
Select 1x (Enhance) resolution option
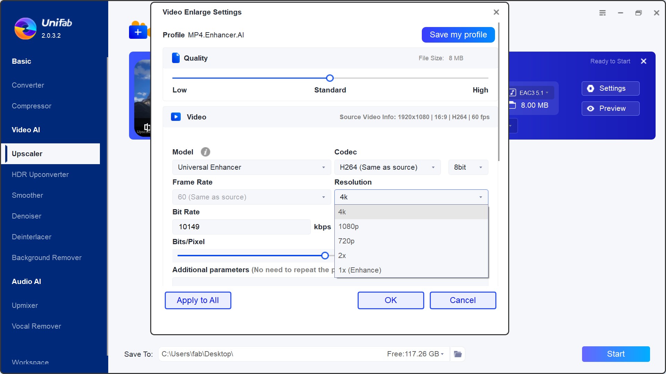click(411, 270)
